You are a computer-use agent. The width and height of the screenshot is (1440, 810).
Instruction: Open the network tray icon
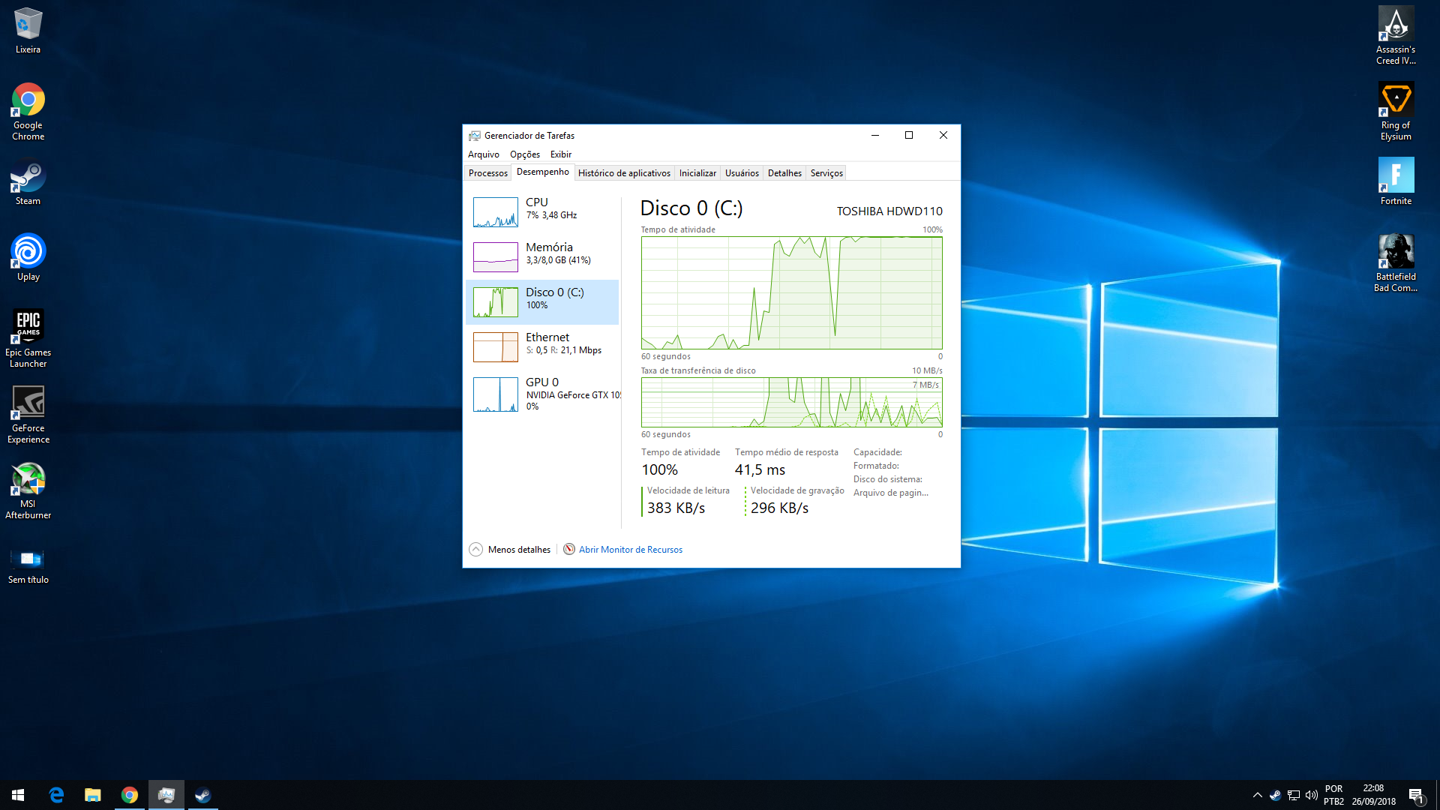click(1294, 795)
